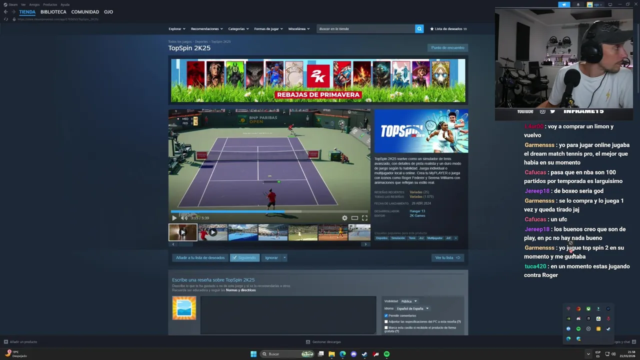Viewport: 640px width, 360px height.
Task: Go back with Steam's back arrow
Action: (x=5, y=12)
